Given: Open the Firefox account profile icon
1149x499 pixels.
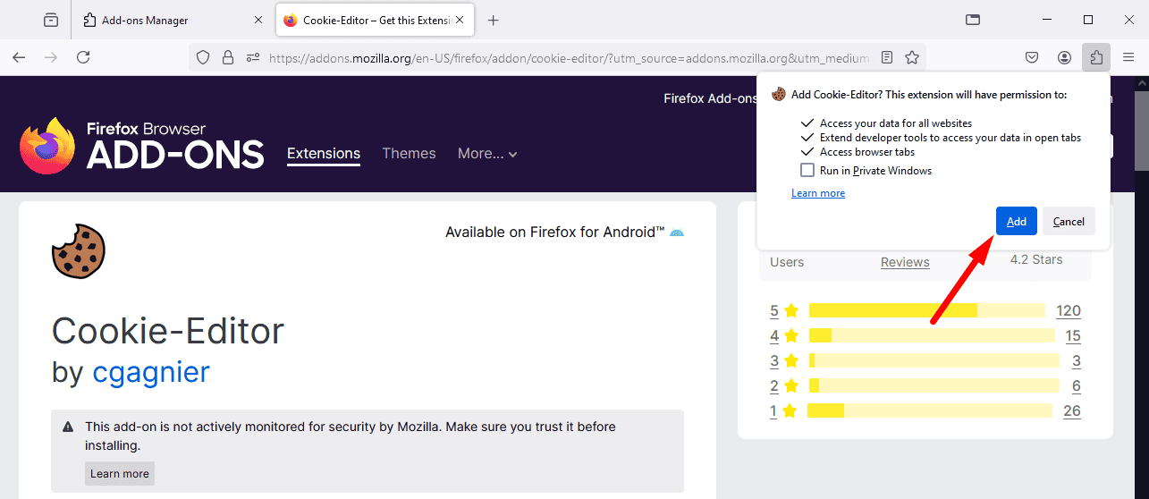Looking at the screenshot, I should click(1064, 57).
